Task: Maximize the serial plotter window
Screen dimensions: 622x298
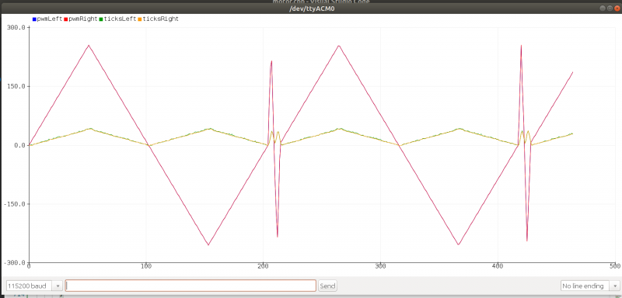Action: point(610,8)
